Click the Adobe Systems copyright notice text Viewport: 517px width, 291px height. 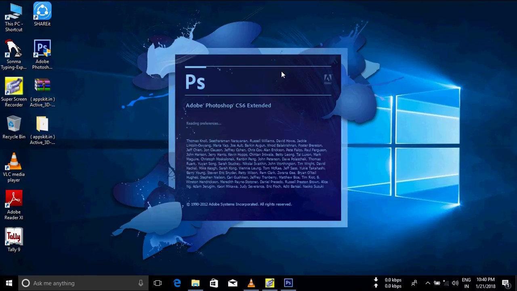pyautogui.click(x=239, y=204)
